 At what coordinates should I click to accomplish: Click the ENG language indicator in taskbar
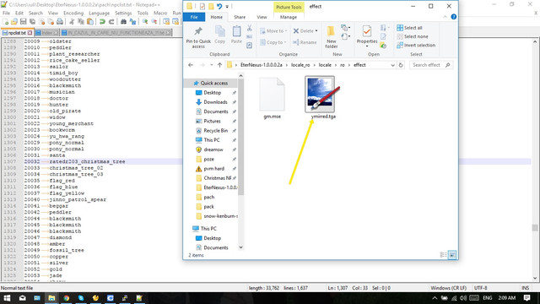[x=488, y=298]
